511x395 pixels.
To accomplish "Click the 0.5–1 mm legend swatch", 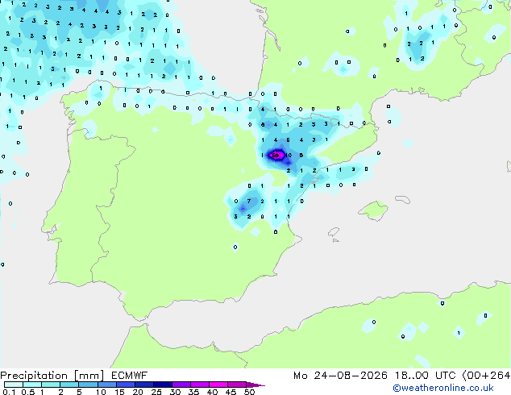I will point(32,385).
